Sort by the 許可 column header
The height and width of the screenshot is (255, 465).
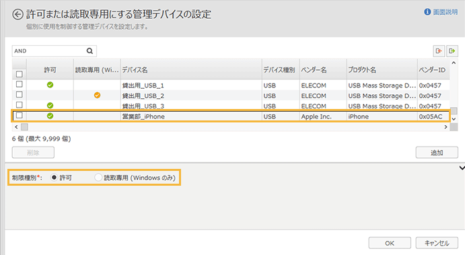coord(50,70)
